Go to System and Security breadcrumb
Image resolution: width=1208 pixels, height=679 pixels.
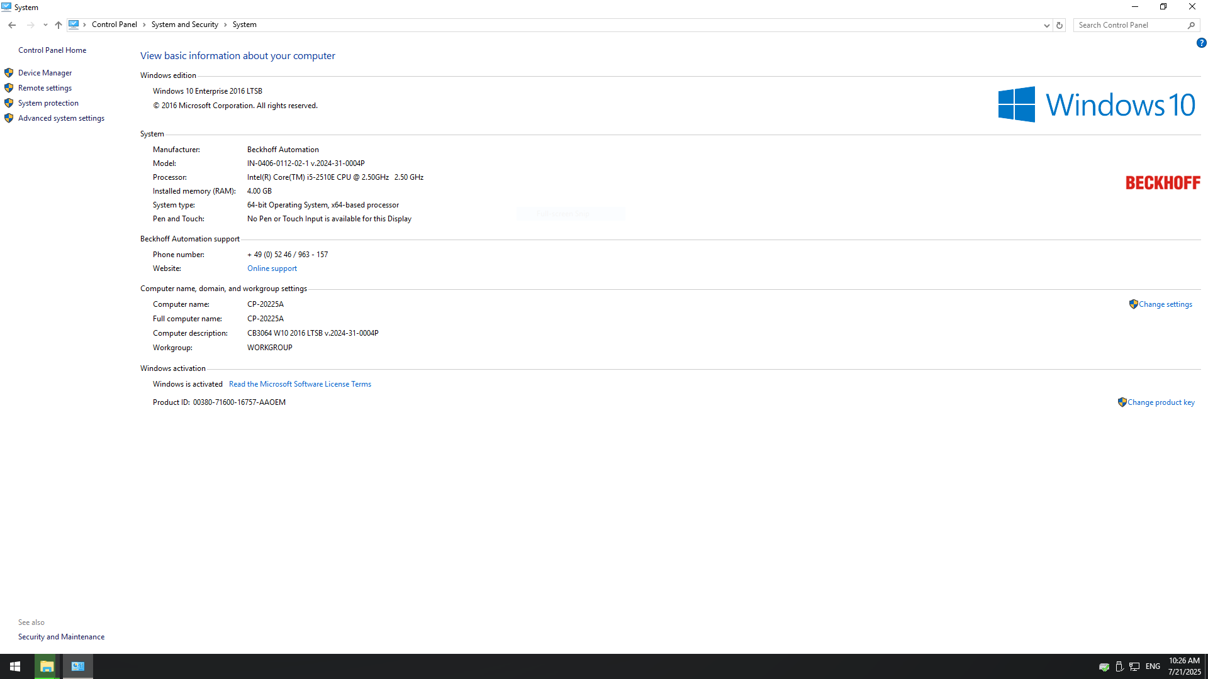click(184, 25)
